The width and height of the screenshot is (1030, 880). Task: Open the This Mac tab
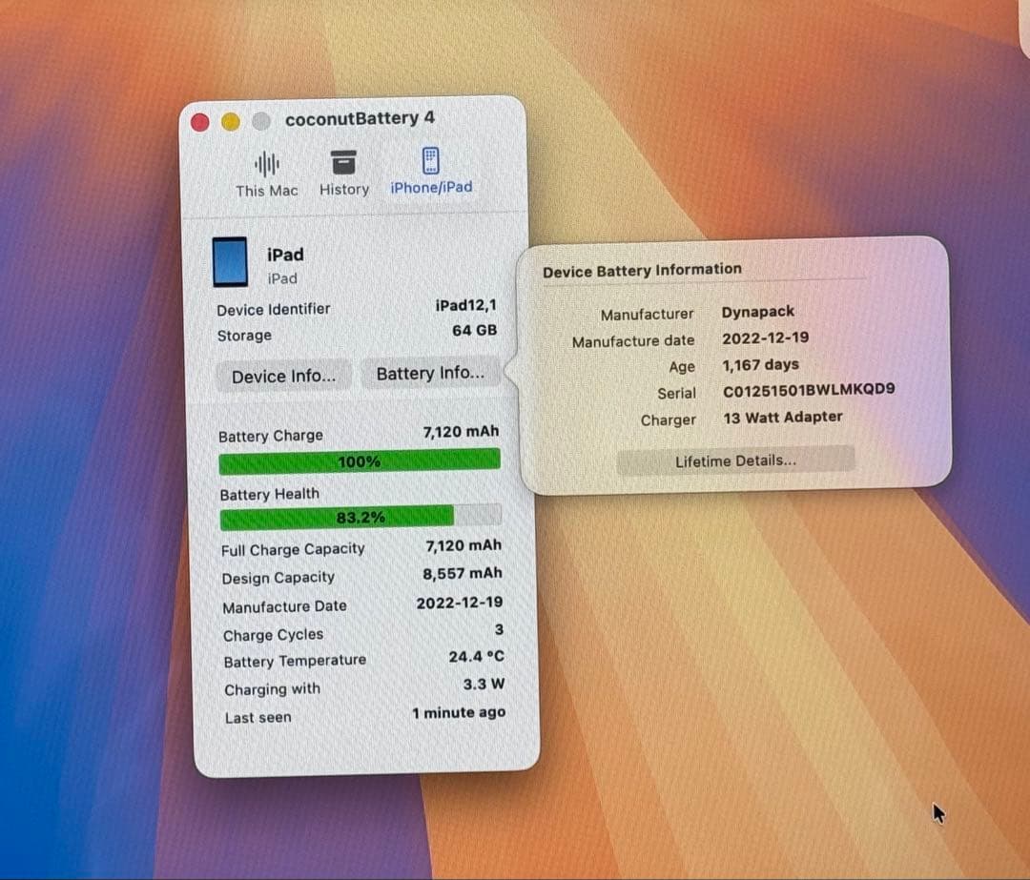266,174
